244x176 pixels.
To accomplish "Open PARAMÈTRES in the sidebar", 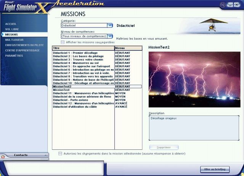I will [14, 55].
